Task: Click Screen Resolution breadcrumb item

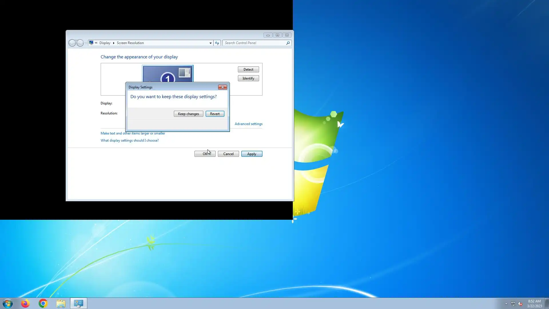Action: click(130, 43)
